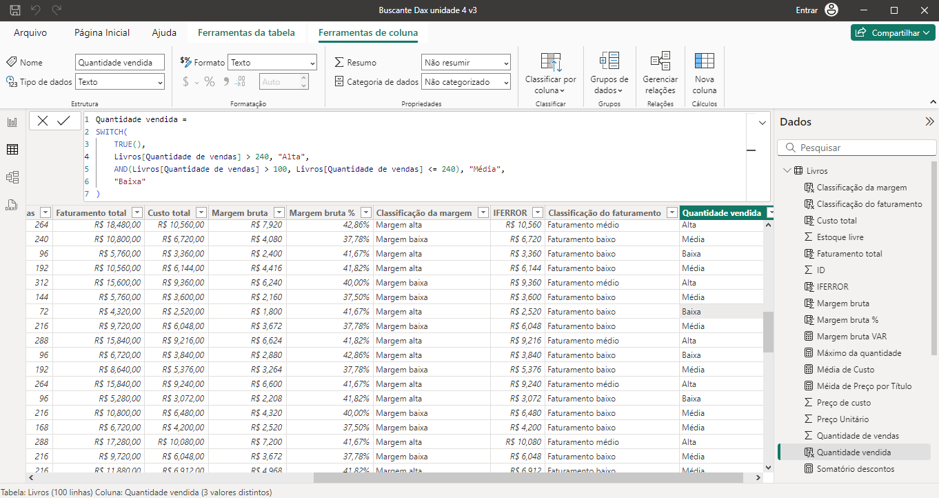The image size is (939, 498).
Task: Switch to Table view icon in sidebar
Action: click(12, 150)
